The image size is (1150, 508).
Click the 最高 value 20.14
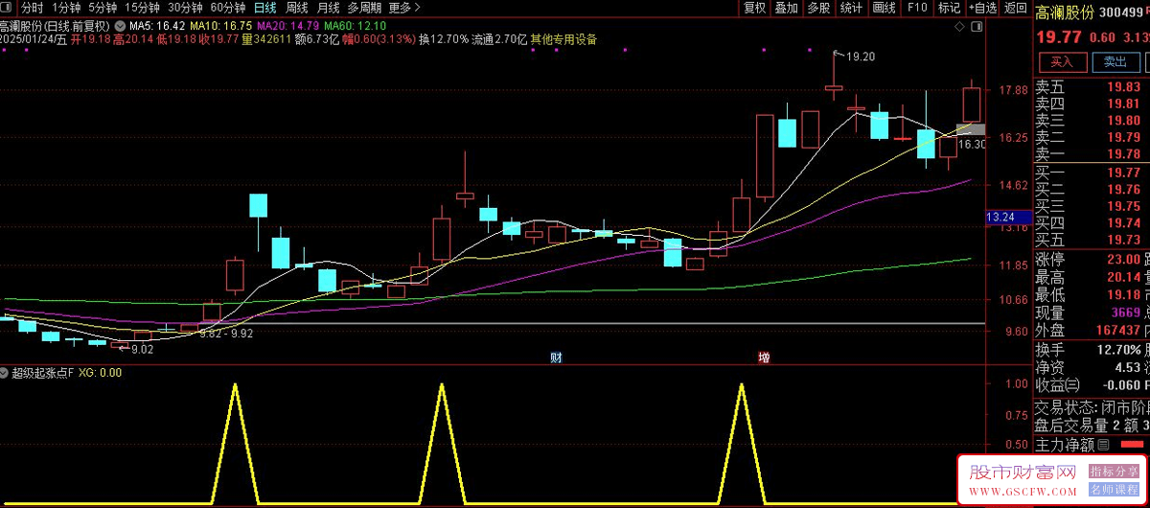1125,277
